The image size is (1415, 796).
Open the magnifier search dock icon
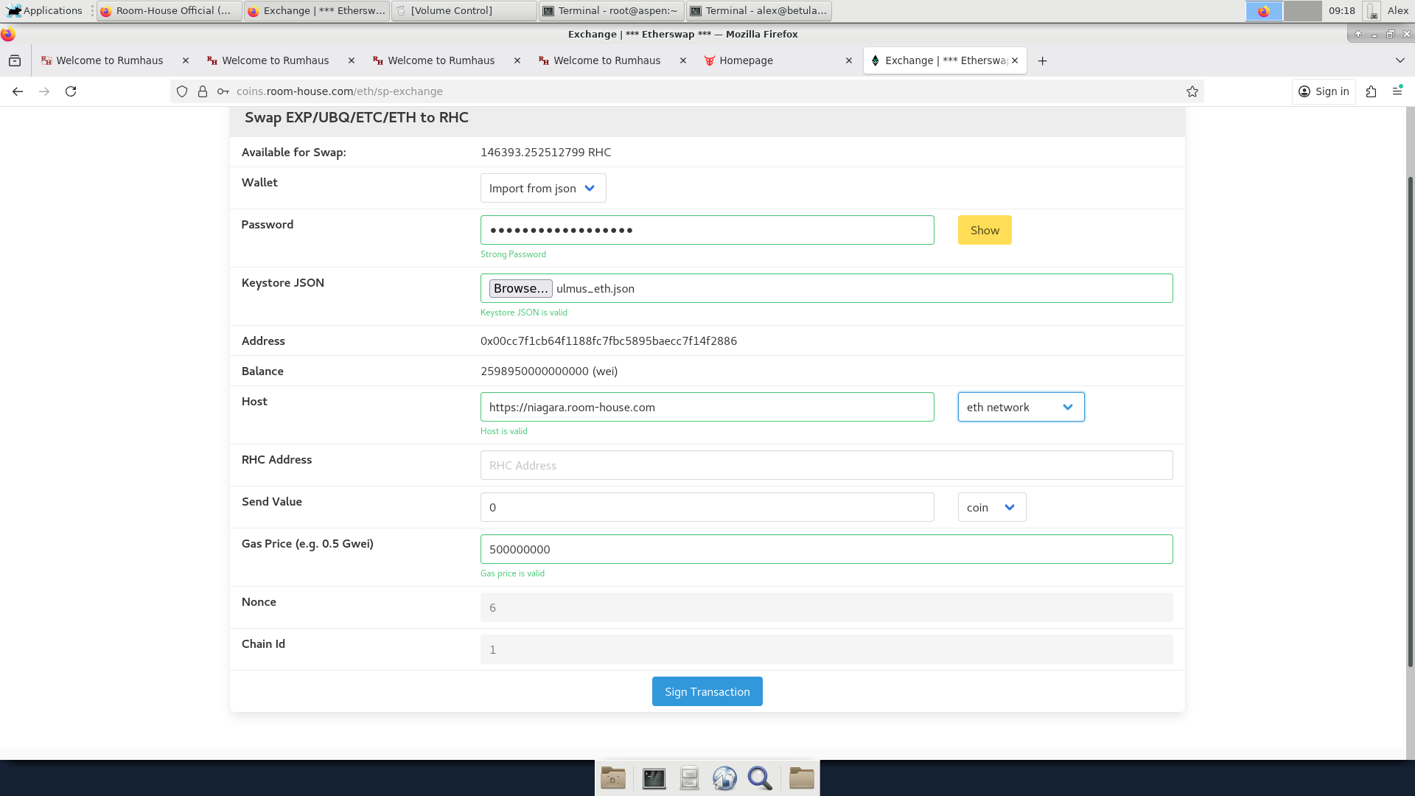[760, 778]
